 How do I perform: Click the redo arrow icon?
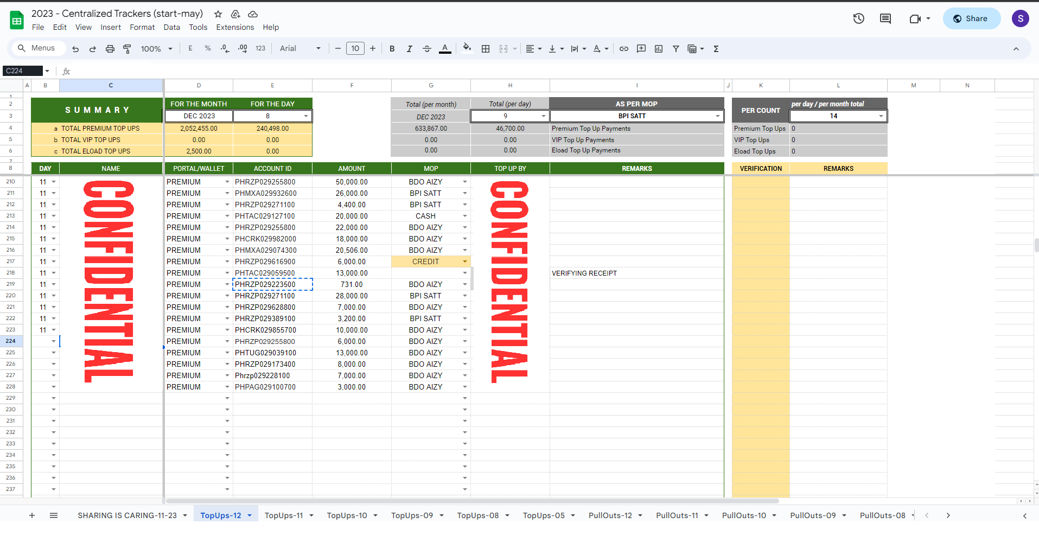(93, 49)
